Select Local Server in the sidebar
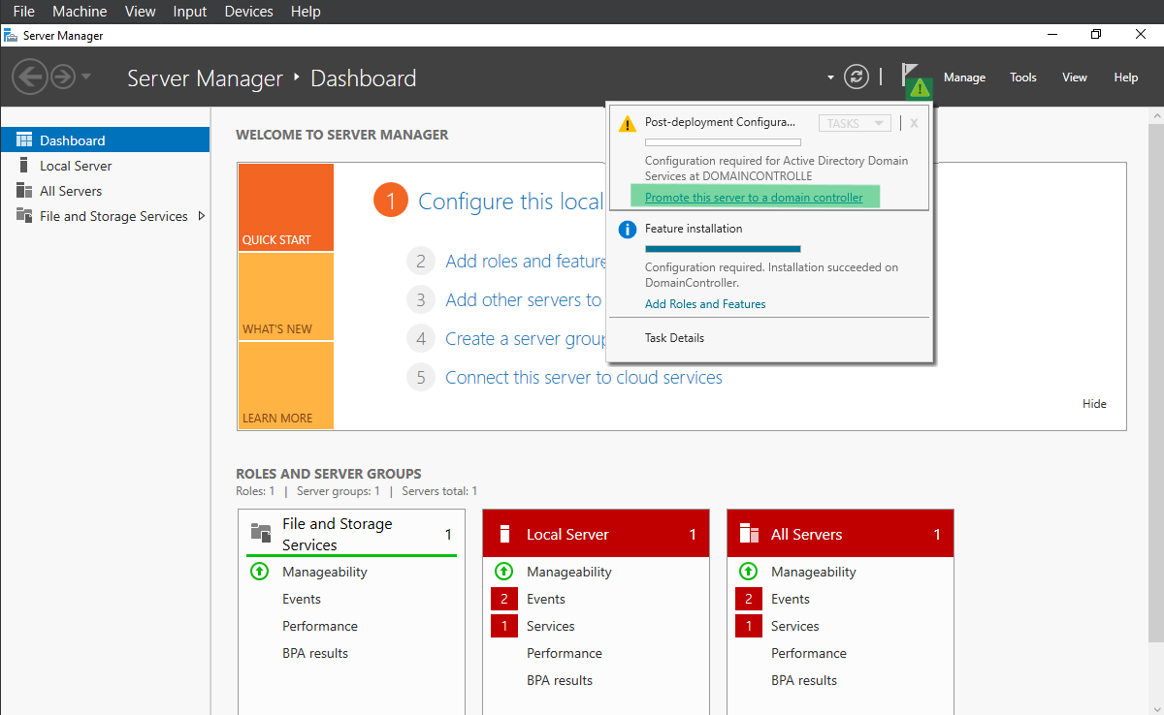The image size is (1164, 715). (x=105, y=166)
